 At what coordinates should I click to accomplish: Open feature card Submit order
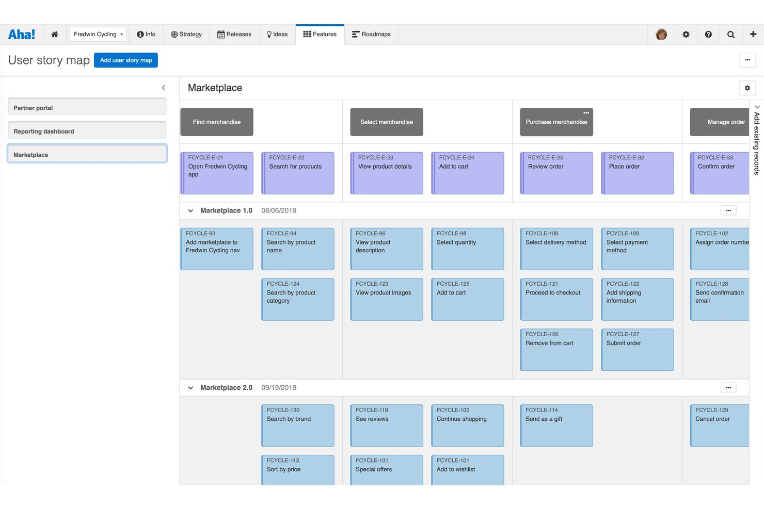(638, 350)
